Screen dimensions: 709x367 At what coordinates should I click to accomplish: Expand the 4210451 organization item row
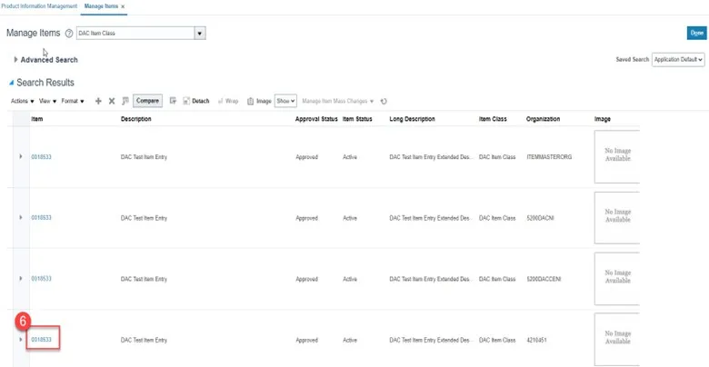20,340
